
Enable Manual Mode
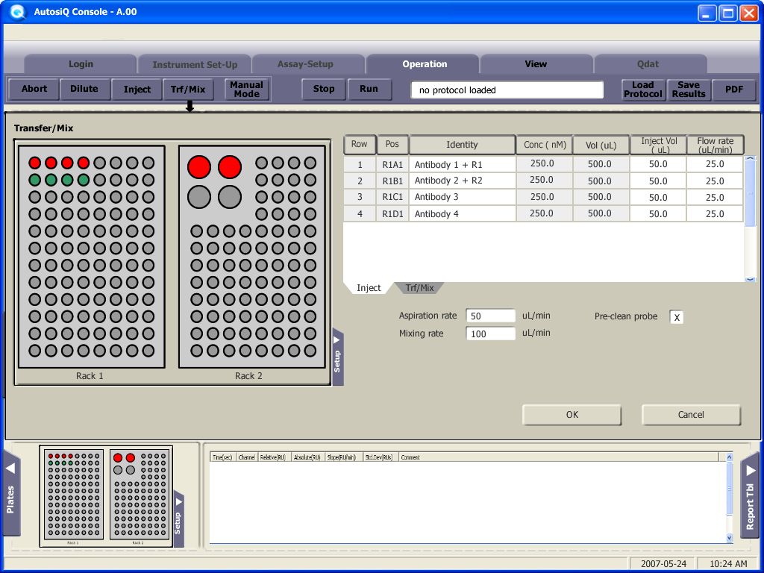[x=246, y=90]
